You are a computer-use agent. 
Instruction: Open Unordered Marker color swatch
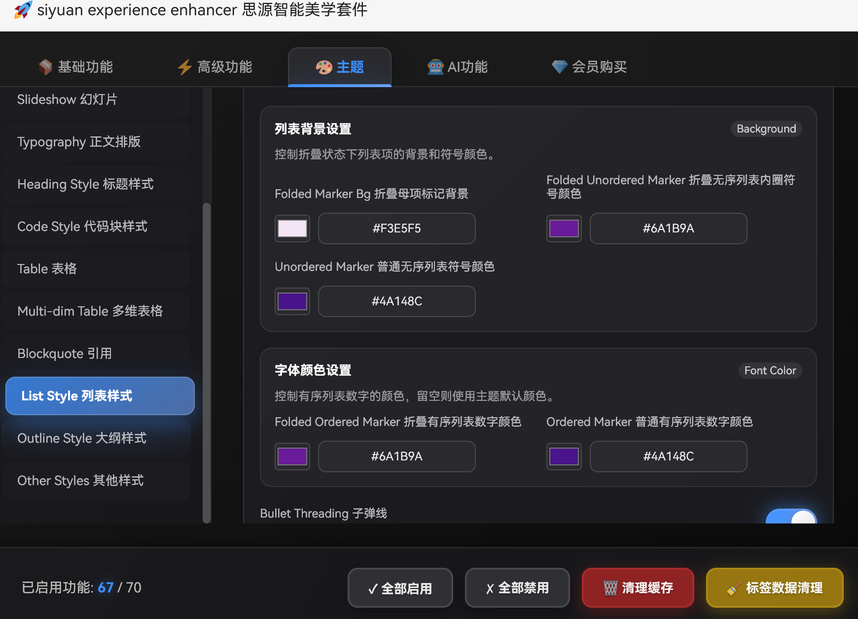click(292, 301)
